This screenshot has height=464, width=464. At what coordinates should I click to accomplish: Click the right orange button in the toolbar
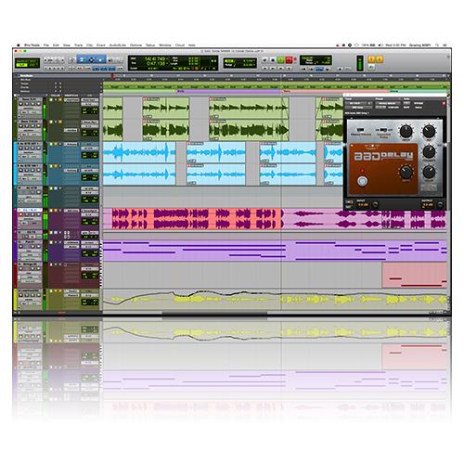[380, 59]
